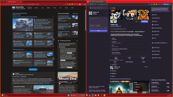This screenshot has height=97, width=173.
Task: Open the emoji picker in the composer
Action: coord(97,28)
